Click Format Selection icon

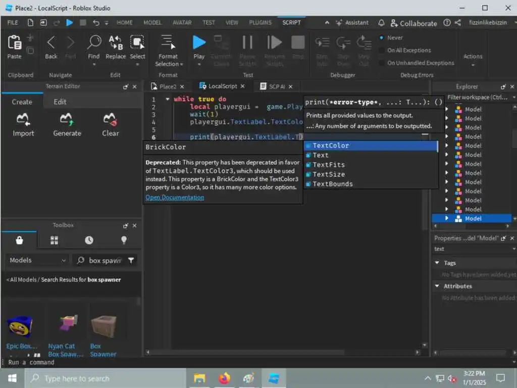(168, 42)
